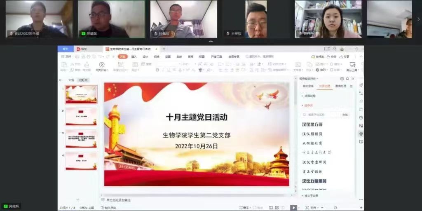This screenshot has width=422, height=211.
Task: Select slide 3 thumbnail
Action: [x=81, y=139]
